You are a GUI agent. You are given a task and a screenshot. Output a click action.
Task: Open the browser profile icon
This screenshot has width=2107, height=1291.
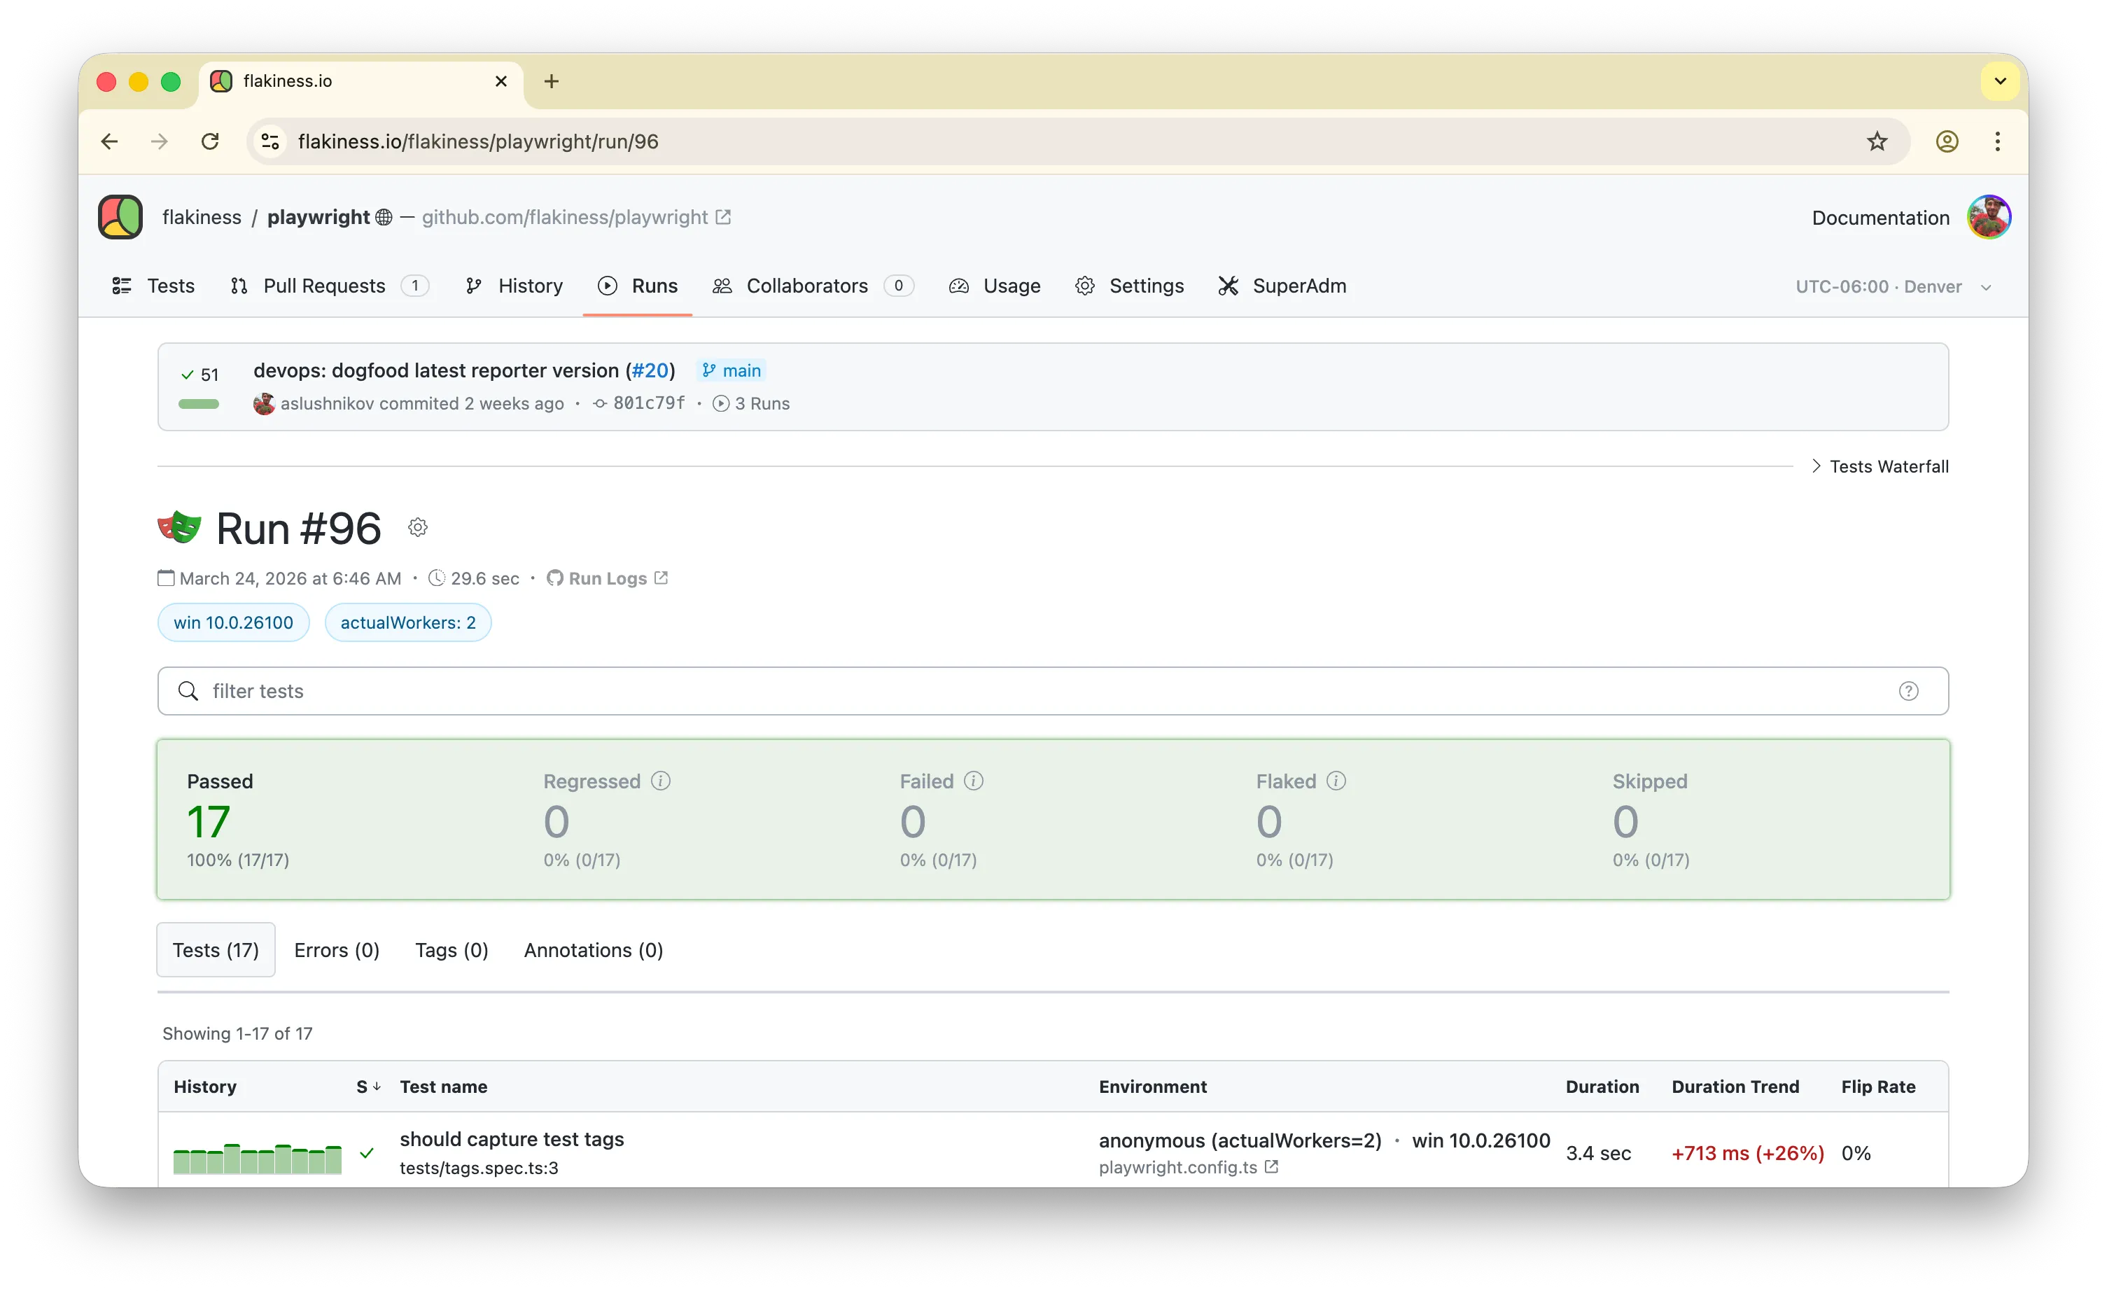pyautogui.click(x=1947, y=141)
